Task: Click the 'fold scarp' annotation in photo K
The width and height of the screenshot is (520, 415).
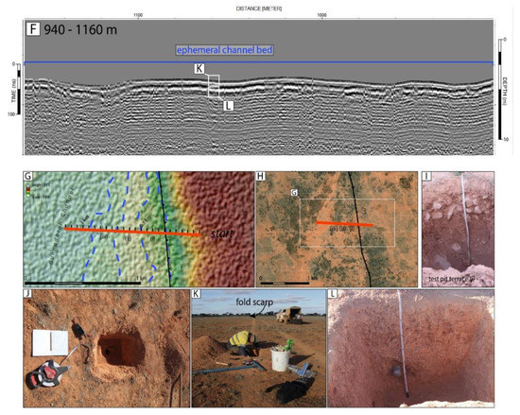Action: (x=254, y=302)
